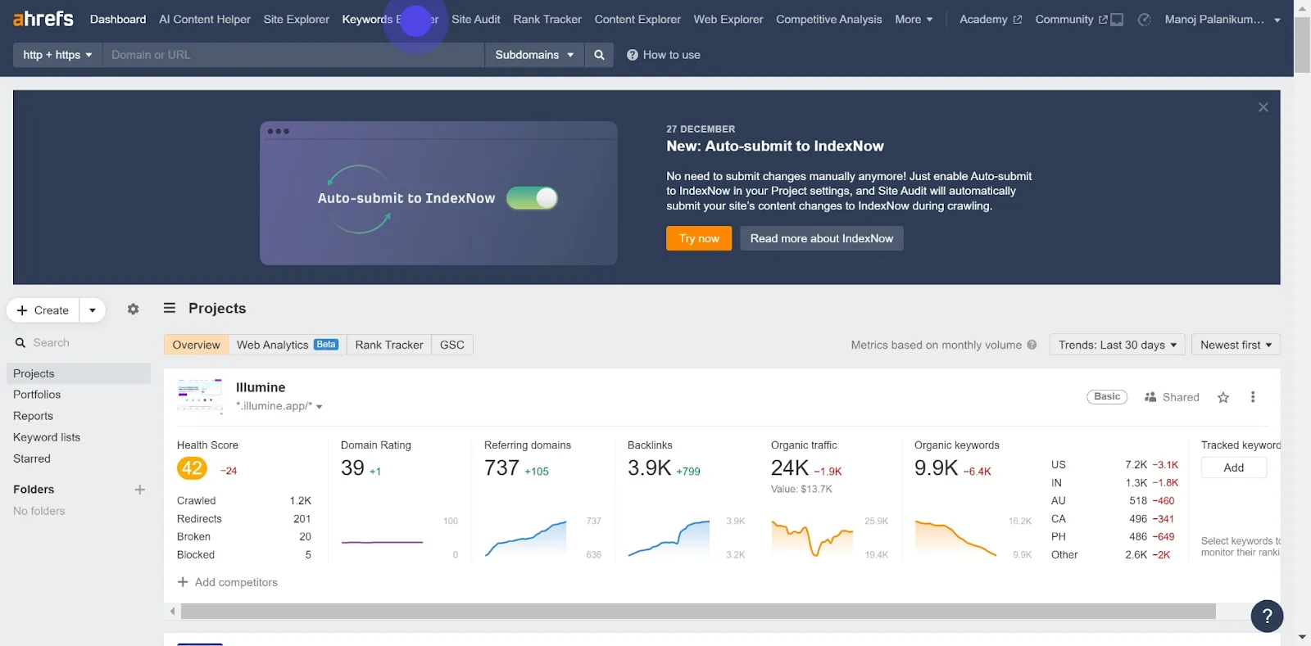Open Site Explorer
This screenshot has width=1311, height=646.
pyautogui.click(x=297, y=20)
